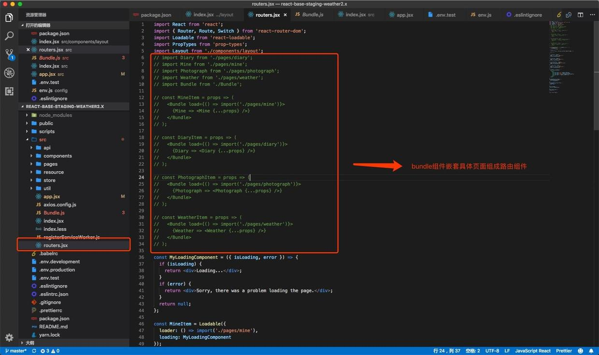
Task: Change file encoding UTF-8
Action: click(x=492, y=351)
